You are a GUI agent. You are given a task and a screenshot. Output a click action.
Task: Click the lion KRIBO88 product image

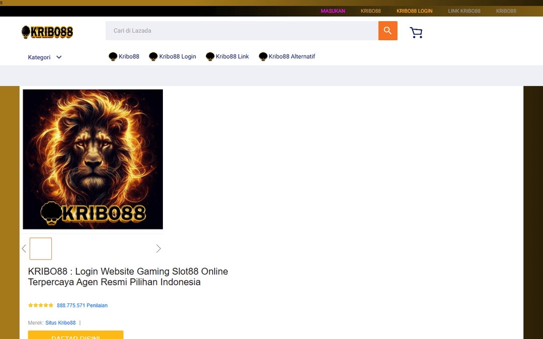[93, 159]
